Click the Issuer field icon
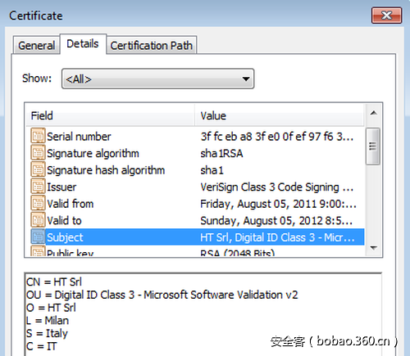 (x=38, y=187)
